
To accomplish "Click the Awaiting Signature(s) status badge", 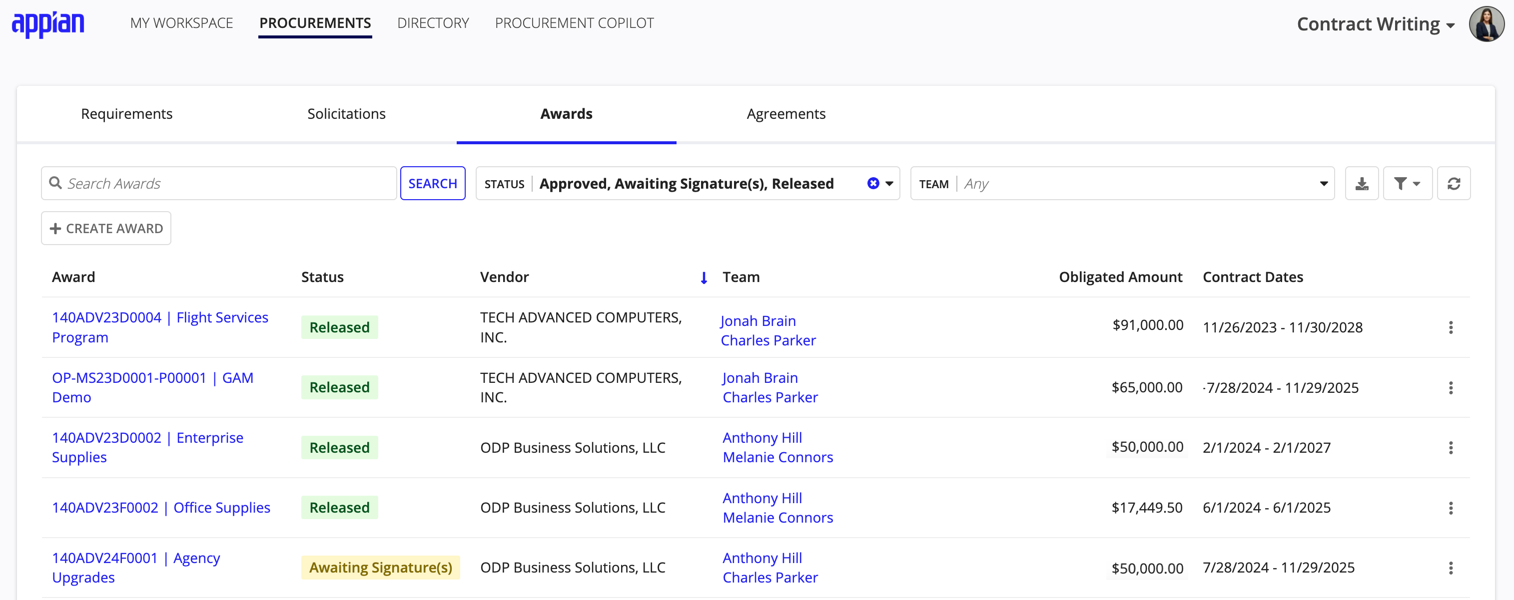I will pos(381,568).
